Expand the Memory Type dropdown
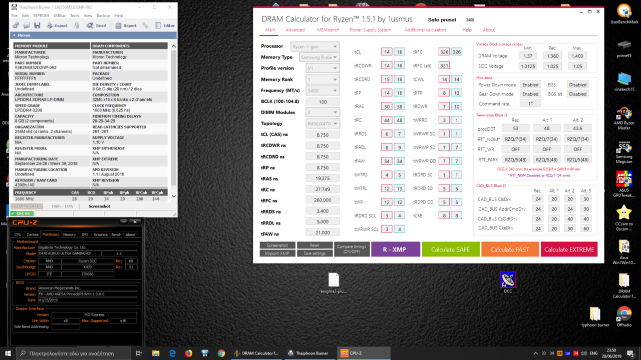 [x=319, y=57]
